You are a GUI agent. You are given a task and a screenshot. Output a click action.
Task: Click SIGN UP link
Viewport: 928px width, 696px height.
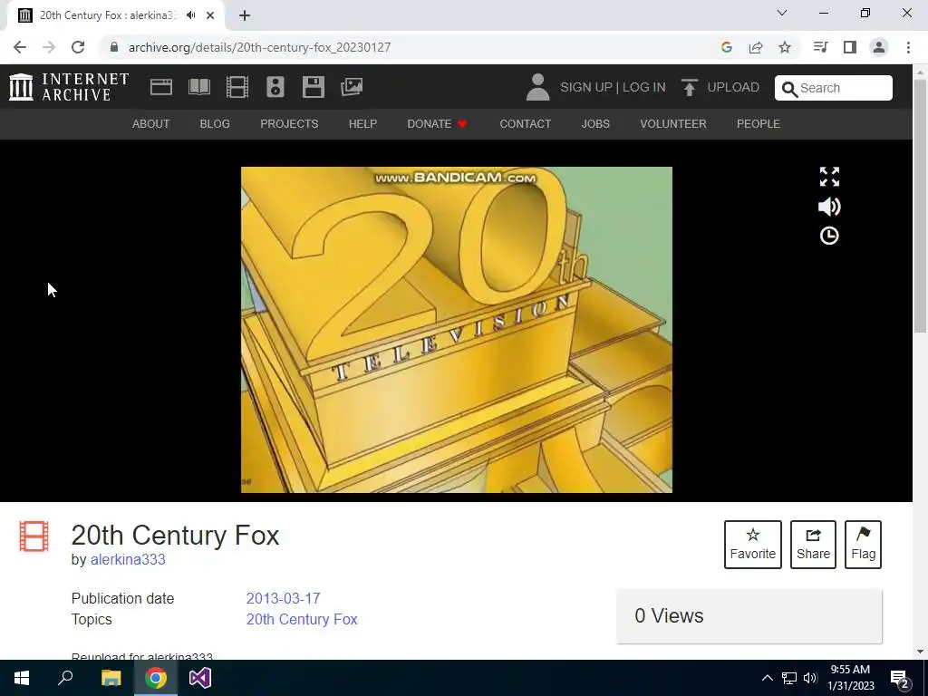tap(586, 87)
